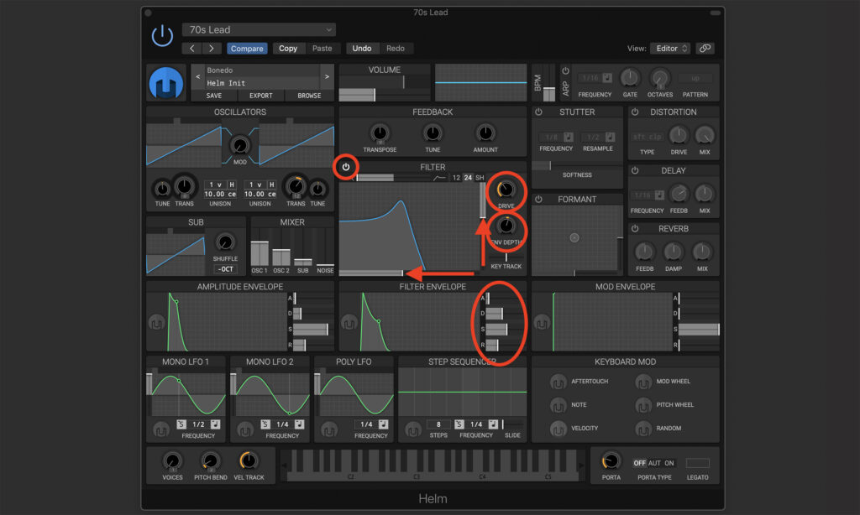The image size is (860, 515).
Task: Click the Compare button
Action: tap(247, 48)
